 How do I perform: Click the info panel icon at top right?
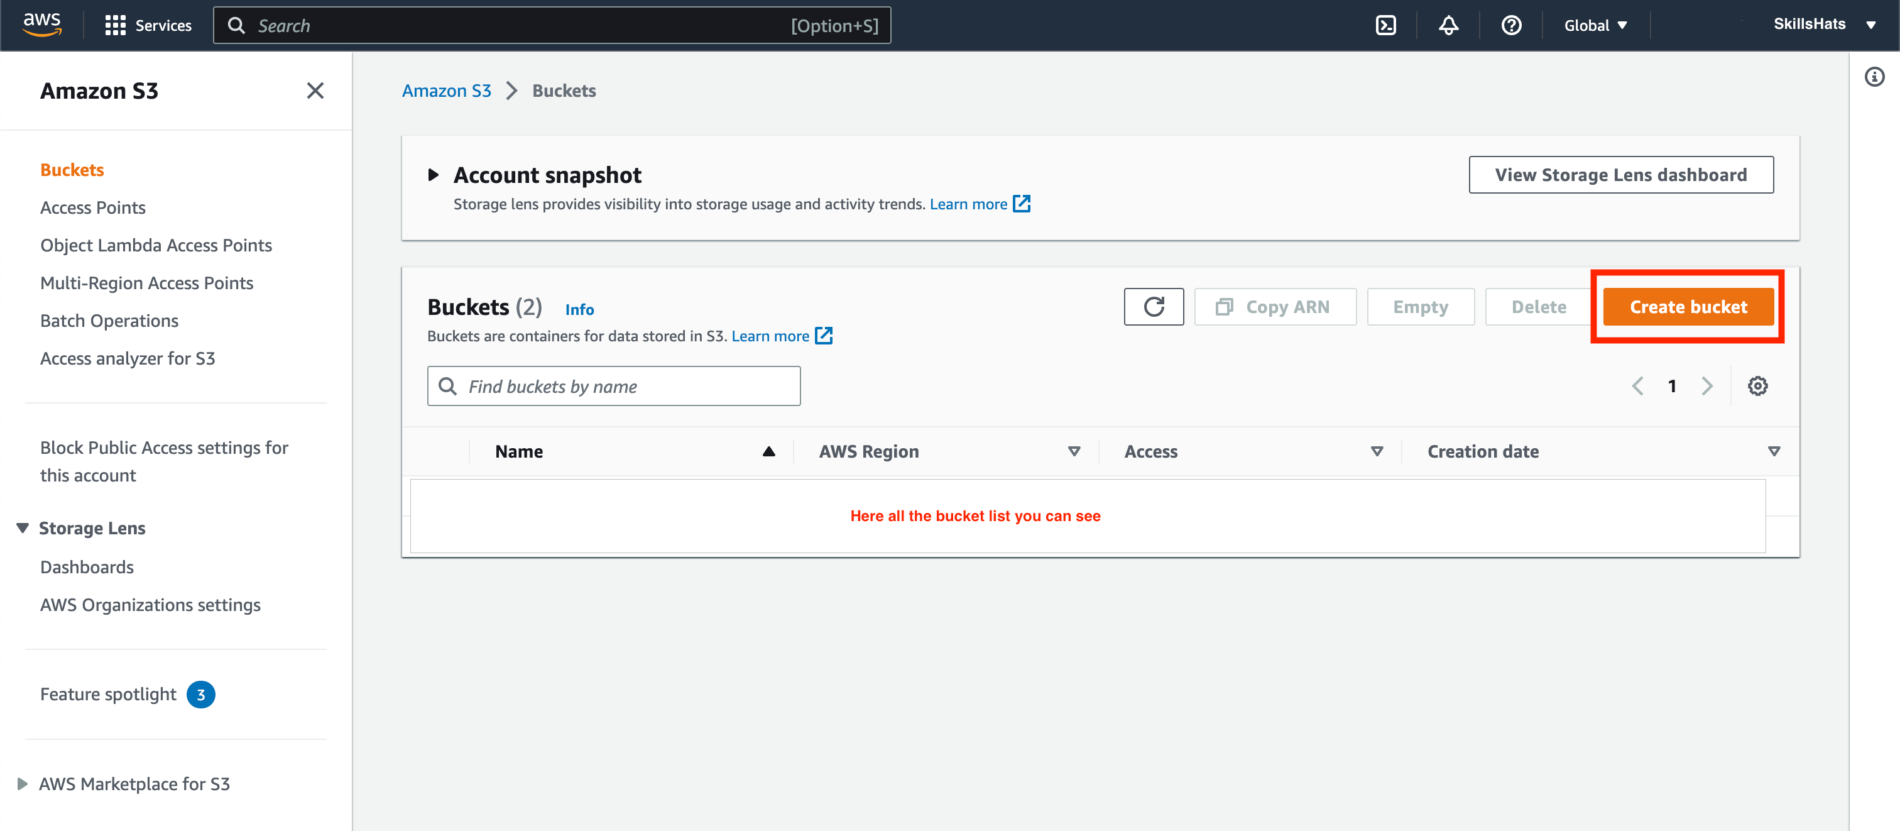point(1874,76)
